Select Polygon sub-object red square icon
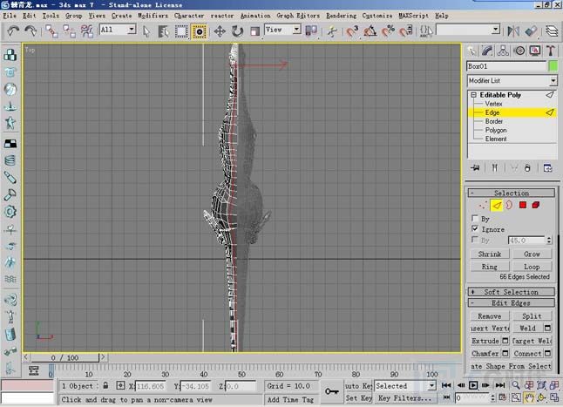This screenshot has height=407, width=563. click(523, 206)
